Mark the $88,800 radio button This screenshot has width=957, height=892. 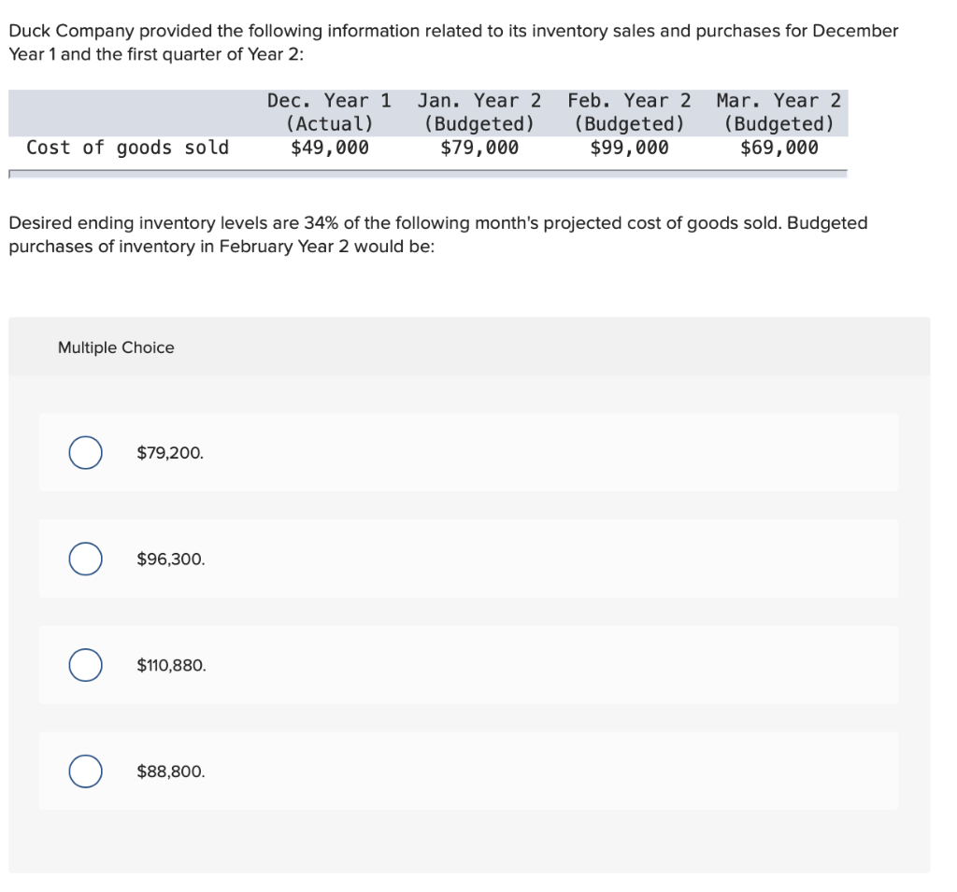pos(85,772)
